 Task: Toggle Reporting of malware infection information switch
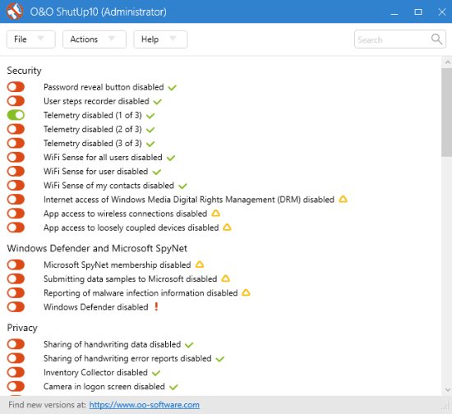click(x=16, y=293)
